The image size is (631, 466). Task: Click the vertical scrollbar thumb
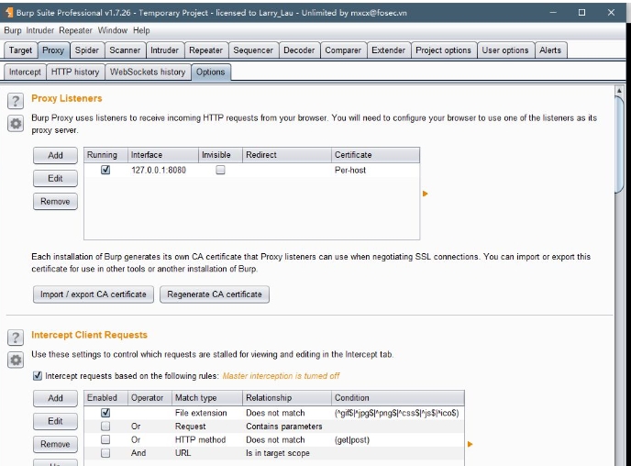click(619, 145)
